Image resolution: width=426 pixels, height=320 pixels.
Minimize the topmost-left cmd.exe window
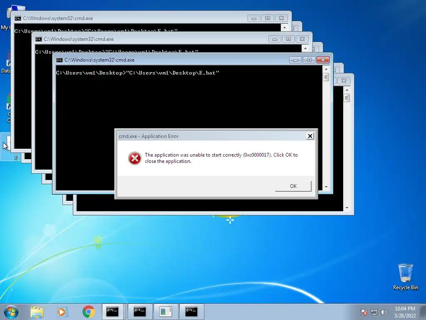(x=254, y=18)
